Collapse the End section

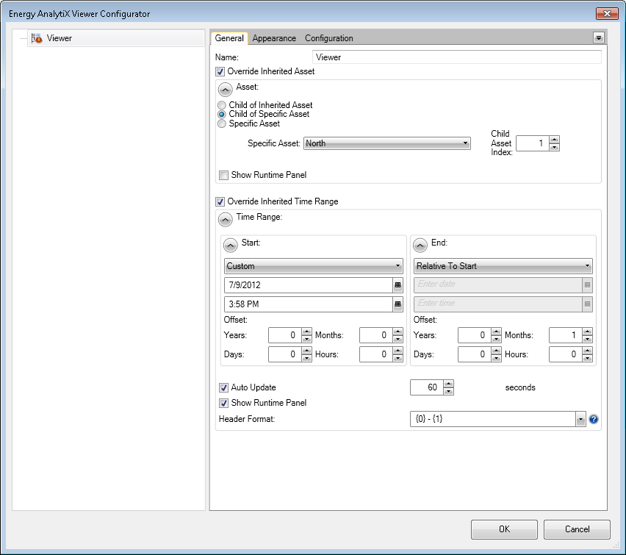(x=420, y=246)
